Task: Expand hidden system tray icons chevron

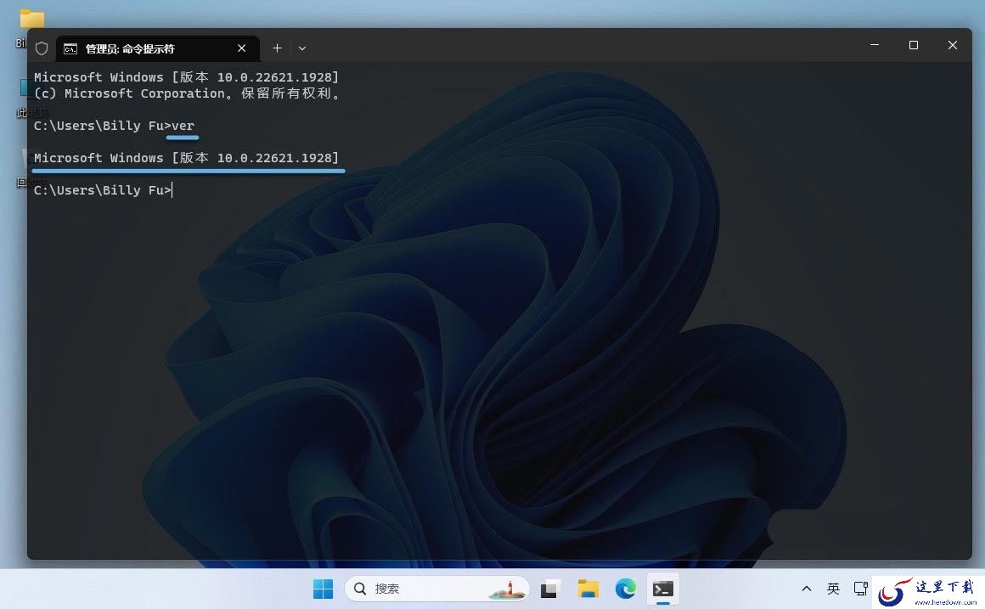Action: click(807, 589)
